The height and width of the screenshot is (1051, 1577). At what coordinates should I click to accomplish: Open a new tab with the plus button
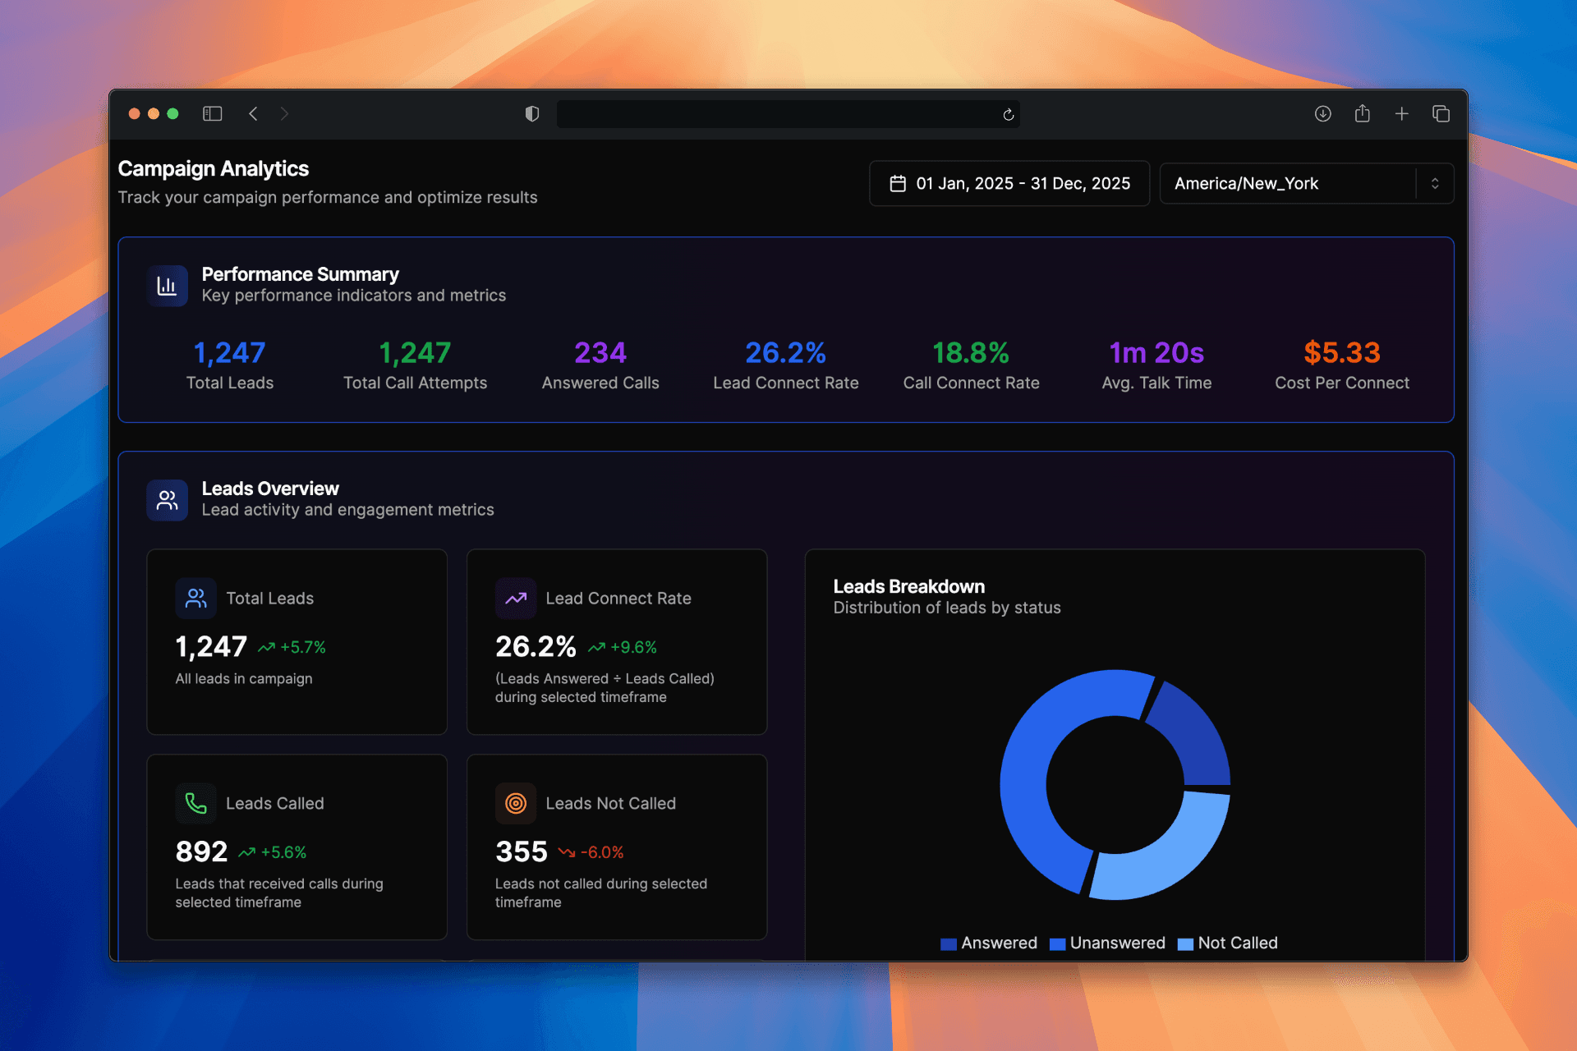[x=1402, y=114]
